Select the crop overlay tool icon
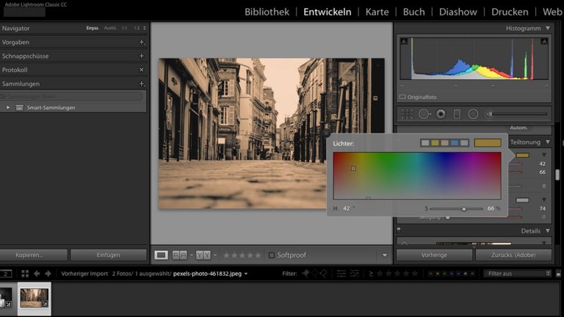This screenshot has width=564, height=317. pos(406,114)
